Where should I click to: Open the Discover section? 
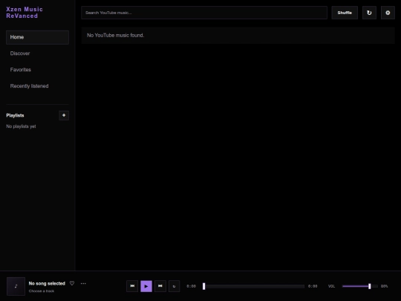click(37, 54)
